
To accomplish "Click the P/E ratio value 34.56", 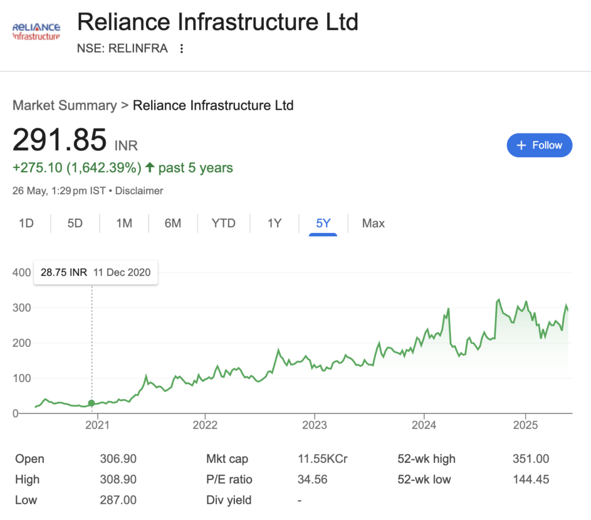I will (312, 480).
